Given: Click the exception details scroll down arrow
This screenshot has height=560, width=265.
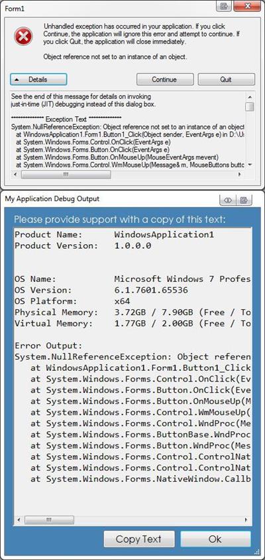Looking at the screenshot, I should (250, 165).
